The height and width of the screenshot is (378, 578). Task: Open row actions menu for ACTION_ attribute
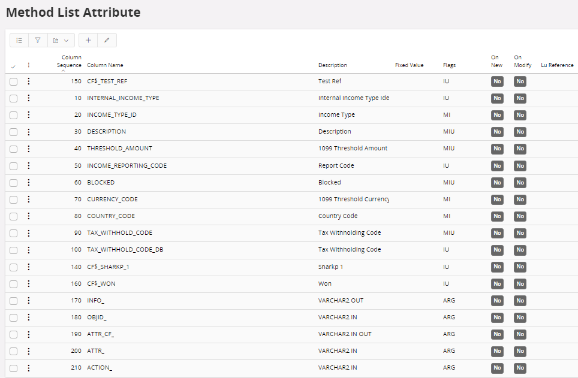click(29, 368)
